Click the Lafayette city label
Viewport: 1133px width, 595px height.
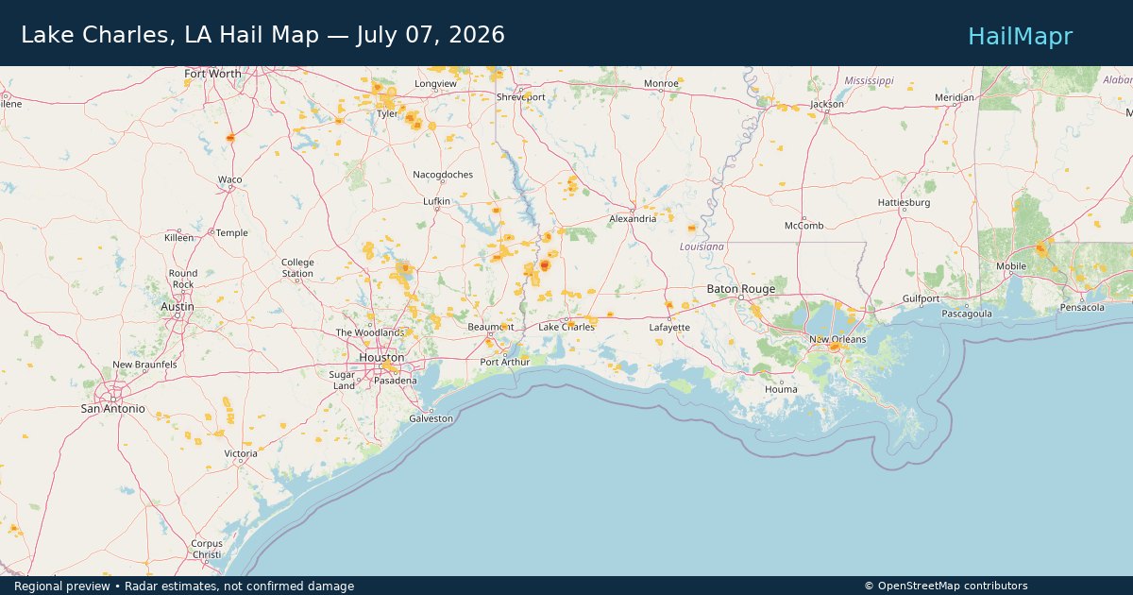click(669, 328)
